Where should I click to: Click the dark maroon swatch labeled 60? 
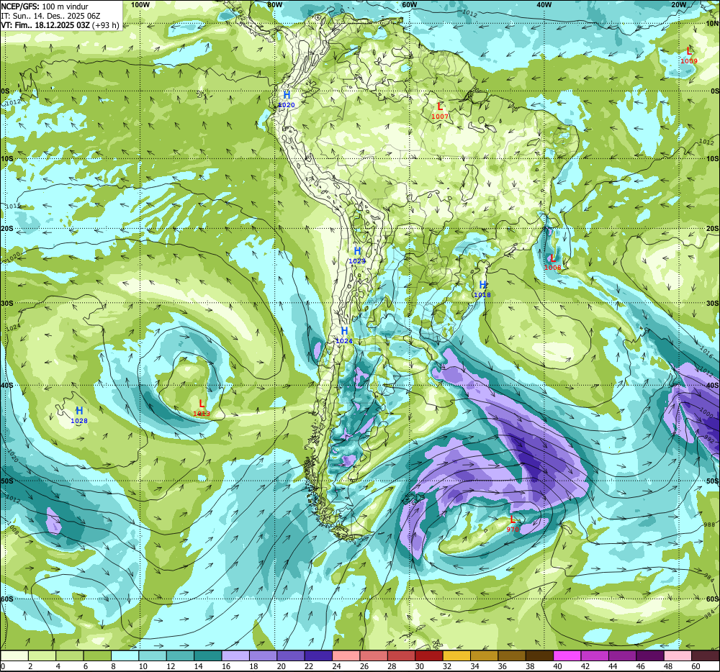tap(706, 656)
